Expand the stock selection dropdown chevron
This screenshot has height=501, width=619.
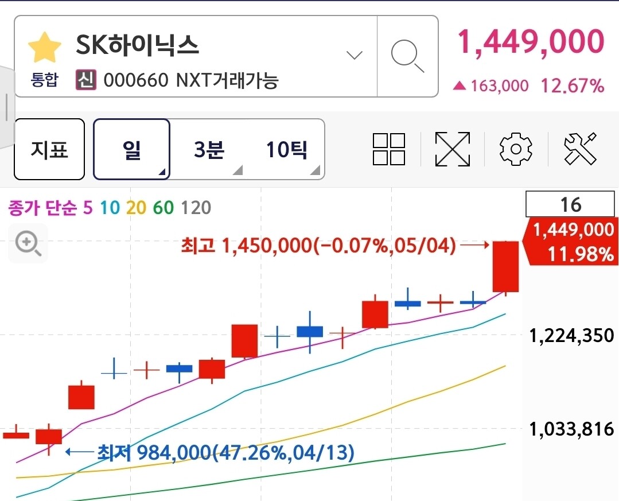(354, 55)
